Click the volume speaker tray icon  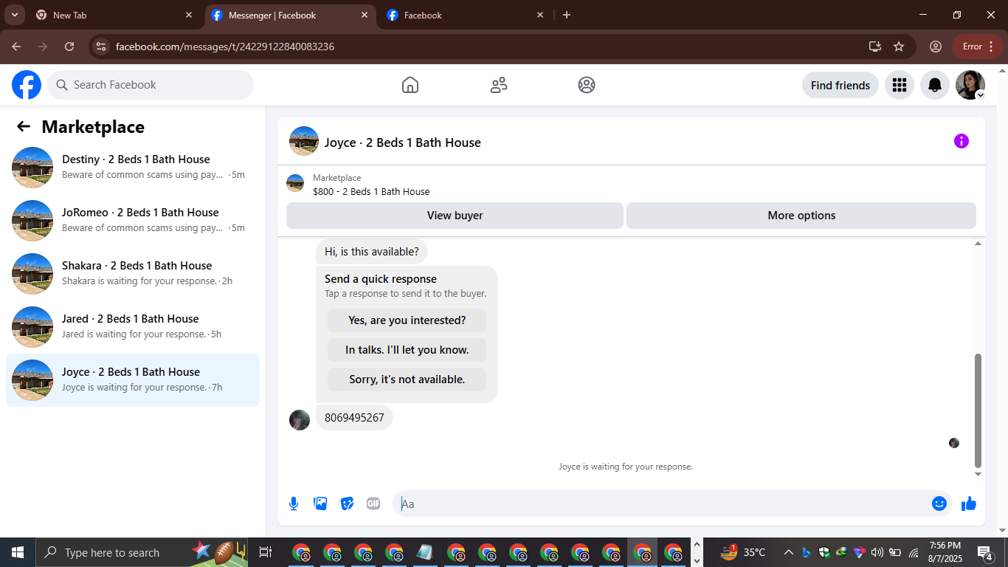877,552
